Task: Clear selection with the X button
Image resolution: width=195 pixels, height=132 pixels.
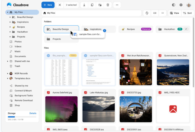Action: (60, 5)
